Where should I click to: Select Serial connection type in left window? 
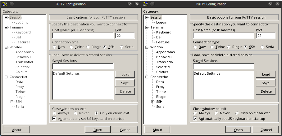pos(121,47)
